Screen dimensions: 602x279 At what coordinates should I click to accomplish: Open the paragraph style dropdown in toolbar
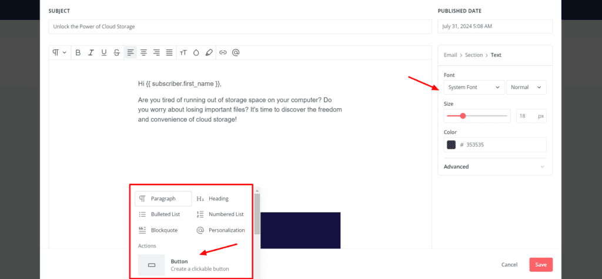(x=59, y=53)
